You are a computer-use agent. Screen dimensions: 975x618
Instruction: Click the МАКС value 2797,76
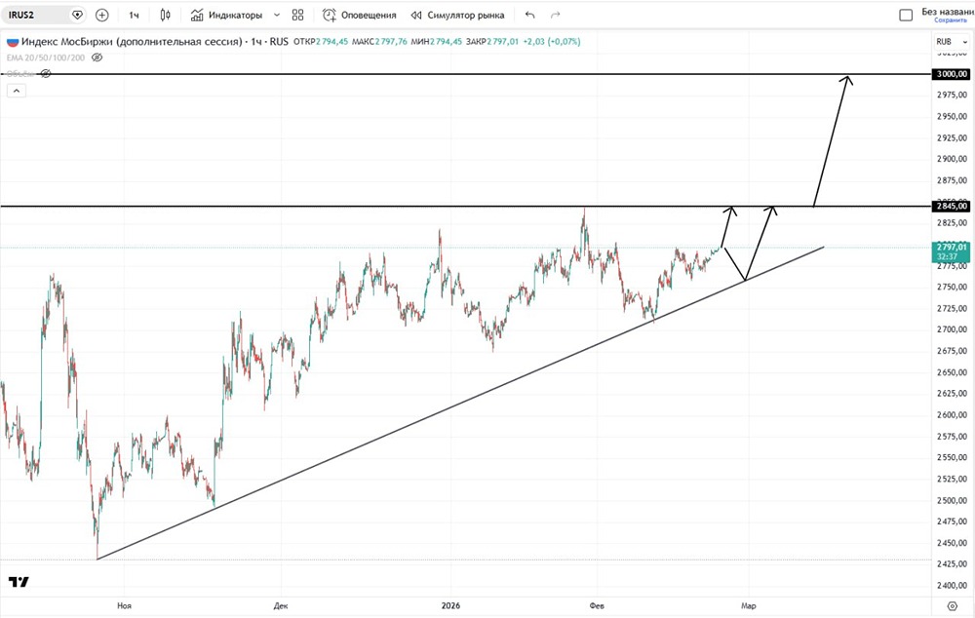point(391,42)
